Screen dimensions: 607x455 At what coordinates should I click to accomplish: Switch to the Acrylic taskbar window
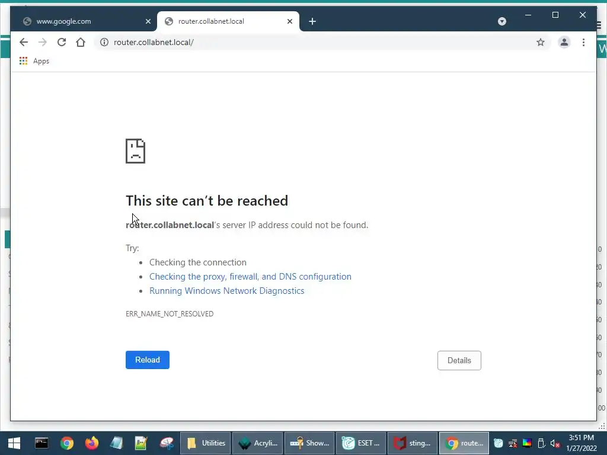tap(258, 443)
